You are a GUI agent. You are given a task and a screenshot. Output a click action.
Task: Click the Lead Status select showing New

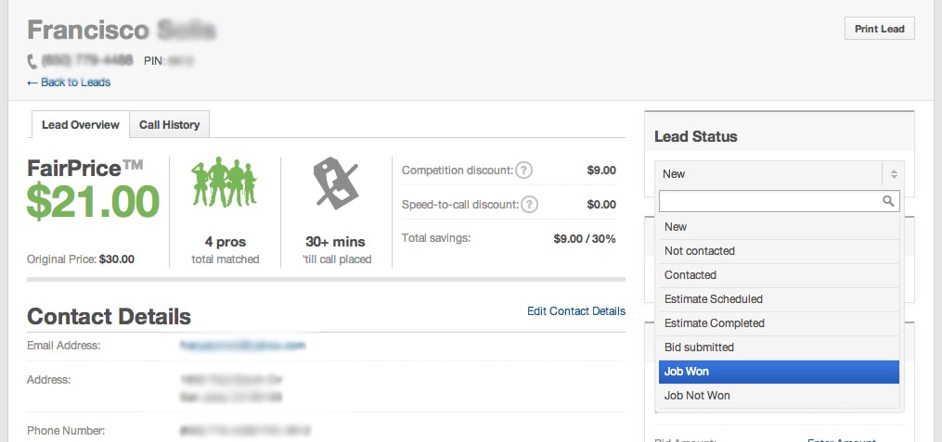click(780, 174)
